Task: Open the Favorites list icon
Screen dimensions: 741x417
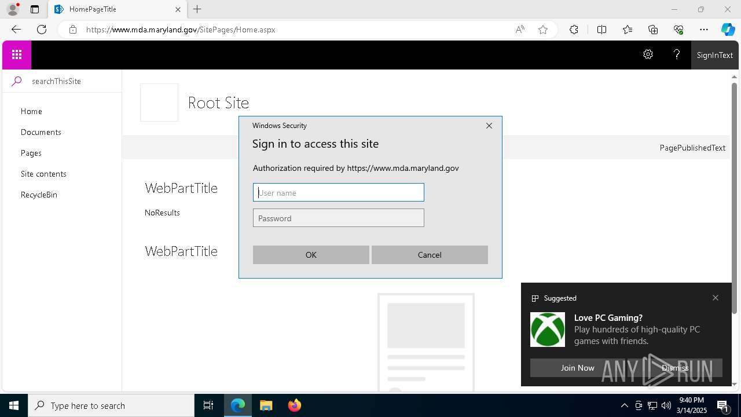Action: pyautogui.click(x=628, y=30)
